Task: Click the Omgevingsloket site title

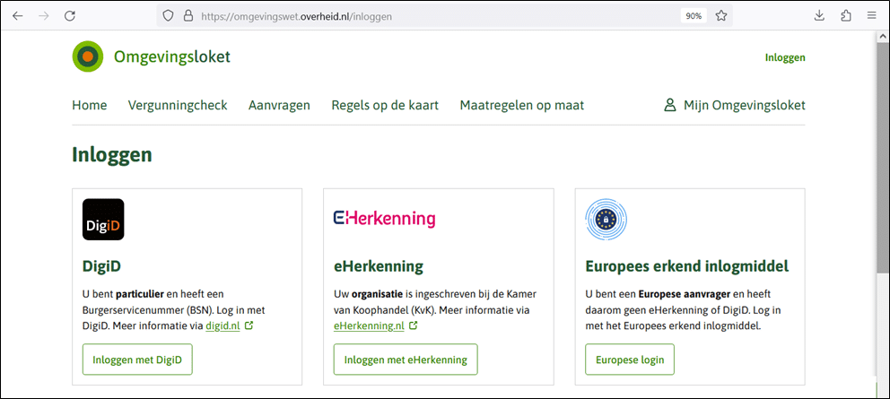Action: click(172, 56)
